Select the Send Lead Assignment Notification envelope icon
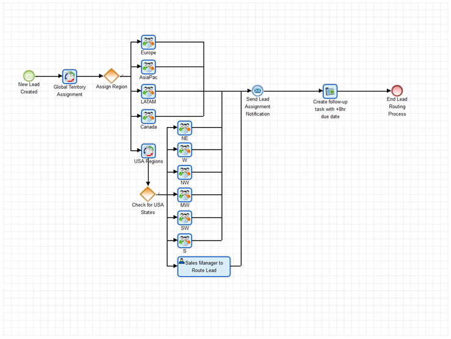Viewport: 451px width, 339px height. (x=257, y=91)
